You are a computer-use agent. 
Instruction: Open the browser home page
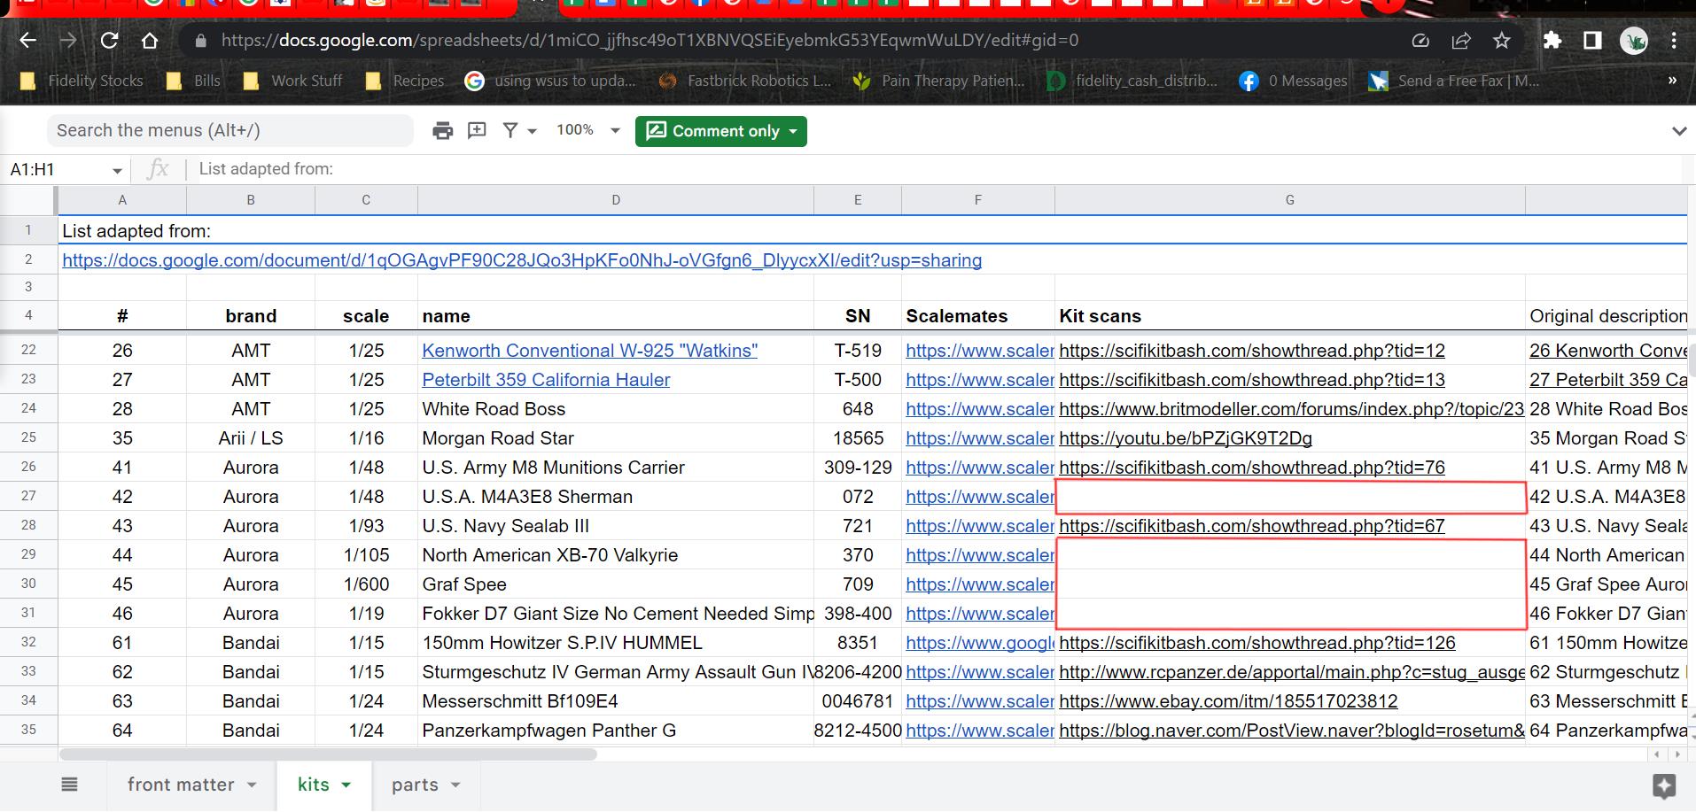click(150, 41)
